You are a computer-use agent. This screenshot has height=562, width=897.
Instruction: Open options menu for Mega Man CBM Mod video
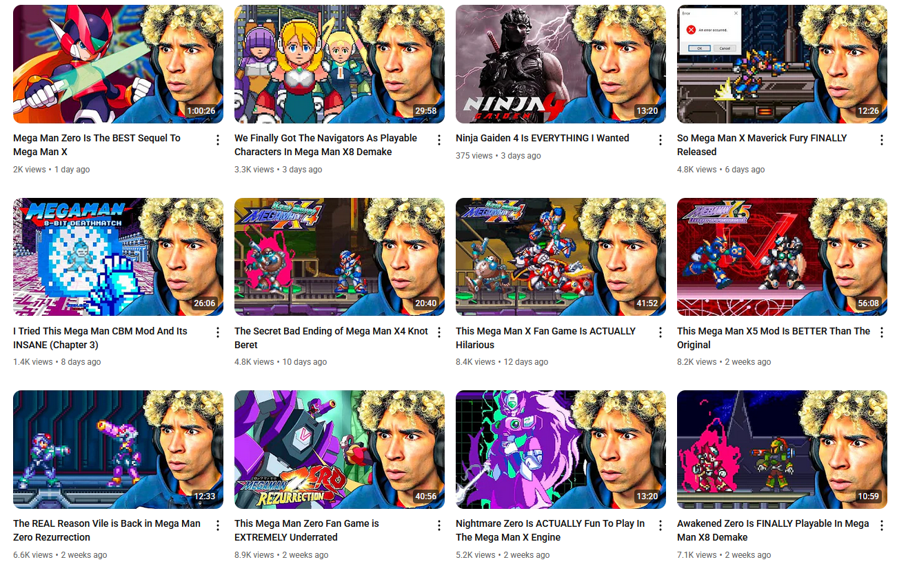[218, 332]
